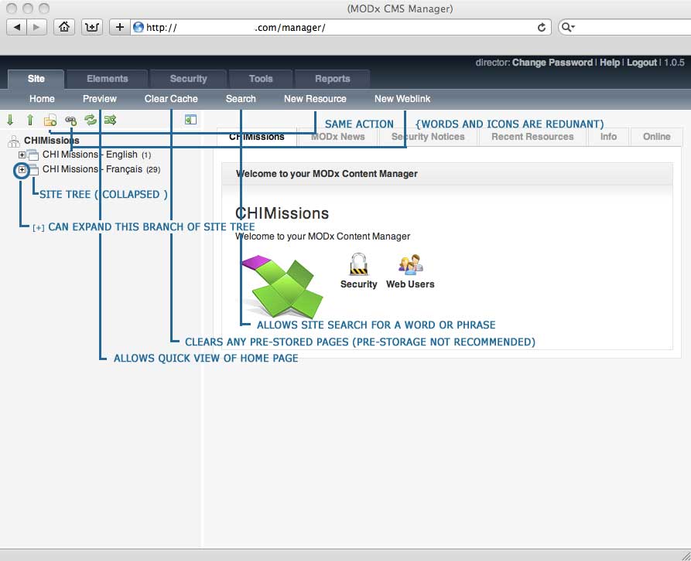Click Clear Cache in the submenu
Viewport: 691px width, 561px height.
point(171,99)
